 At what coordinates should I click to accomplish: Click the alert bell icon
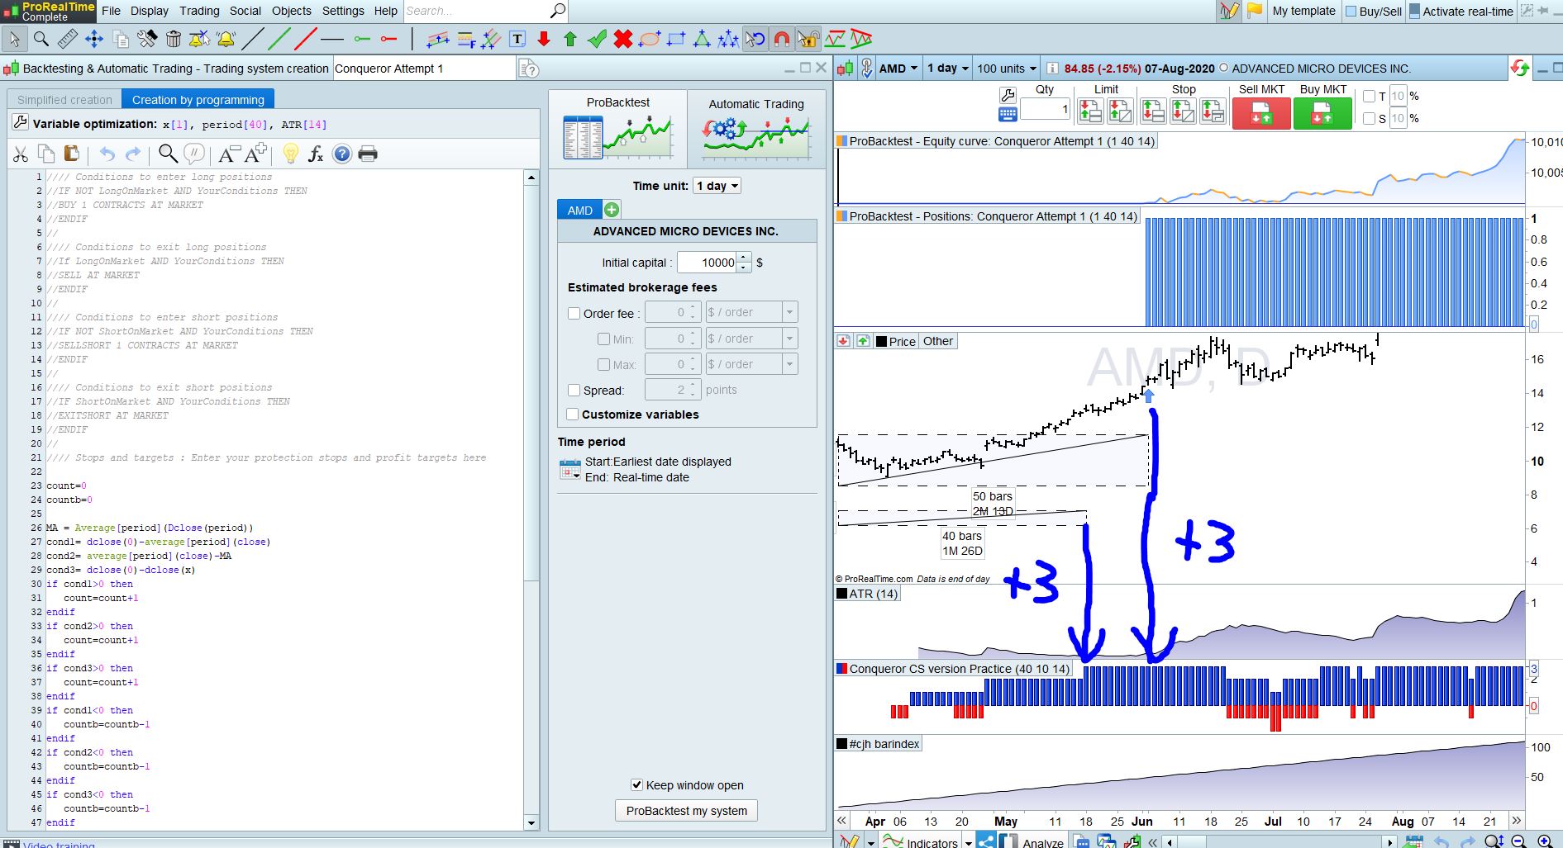point(226,39)
